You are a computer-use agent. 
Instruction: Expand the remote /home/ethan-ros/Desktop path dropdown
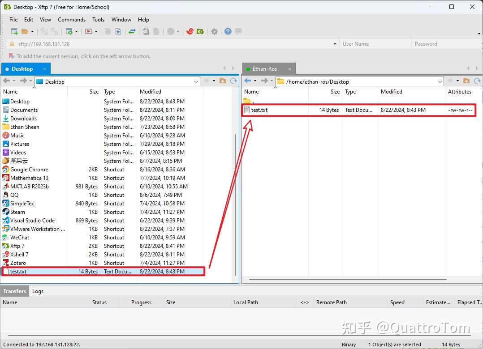click(x=440, y=81)
